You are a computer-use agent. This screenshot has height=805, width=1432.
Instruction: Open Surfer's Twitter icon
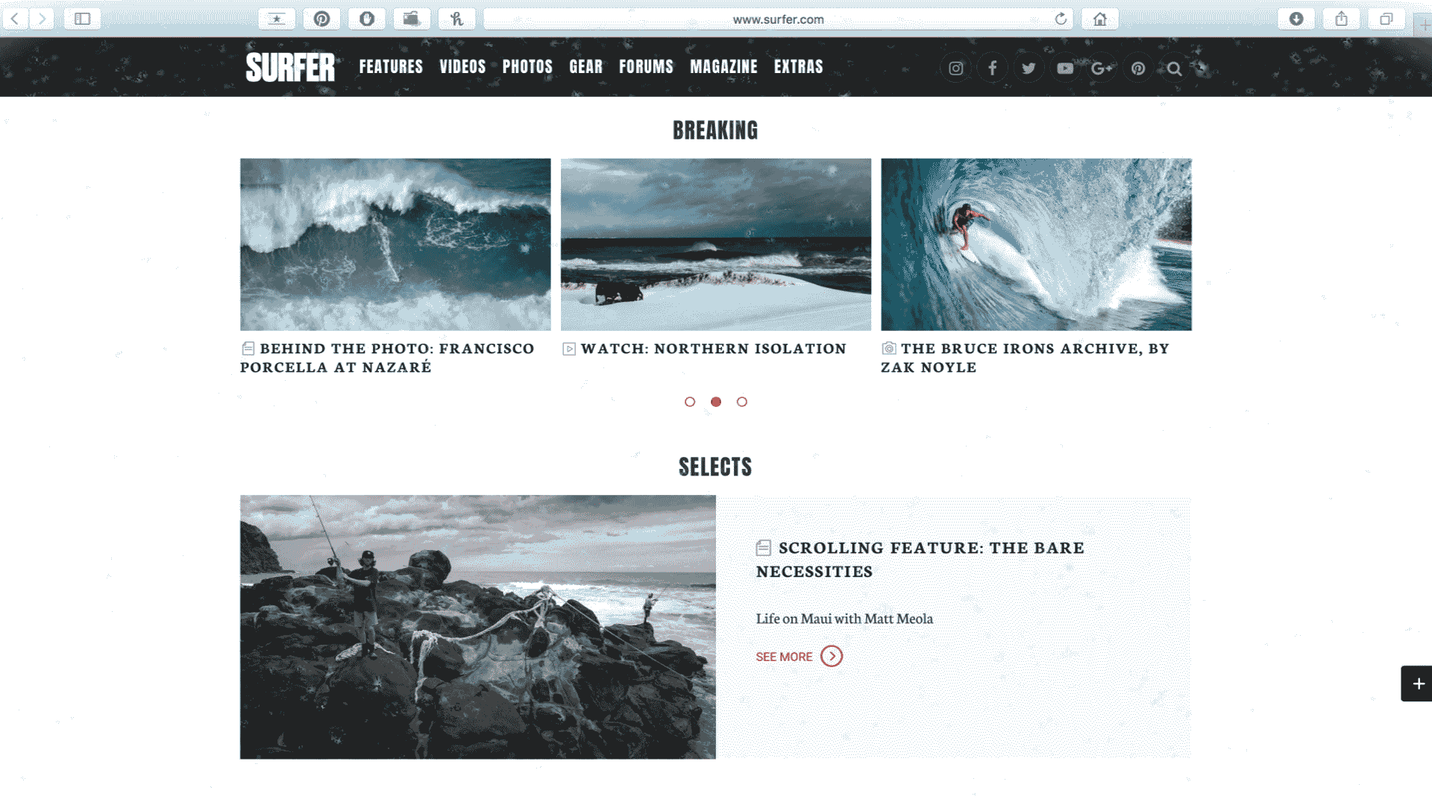click(x=1029, y=69)
